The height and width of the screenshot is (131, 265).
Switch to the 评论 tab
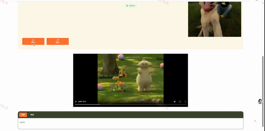tap(32, 115)
